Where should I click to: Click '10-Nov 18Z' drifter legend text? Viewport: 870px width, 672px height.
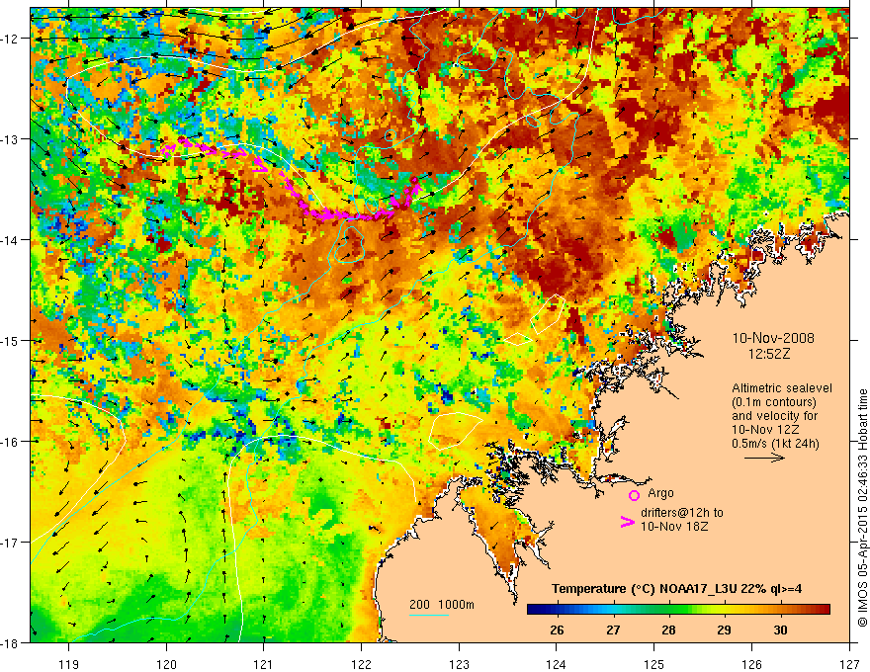674,526
